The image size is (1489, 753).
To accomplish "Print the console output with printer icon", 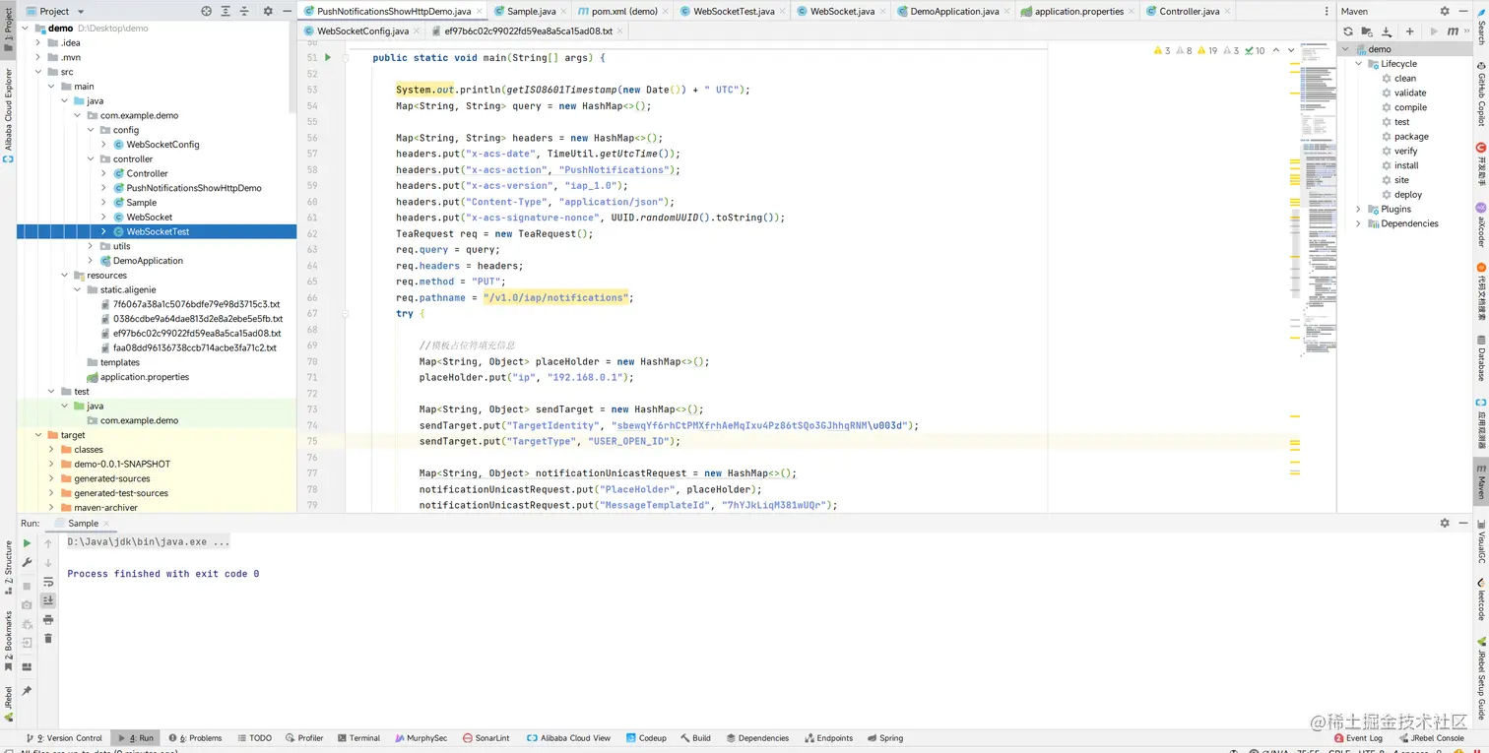I will point(48,620).
